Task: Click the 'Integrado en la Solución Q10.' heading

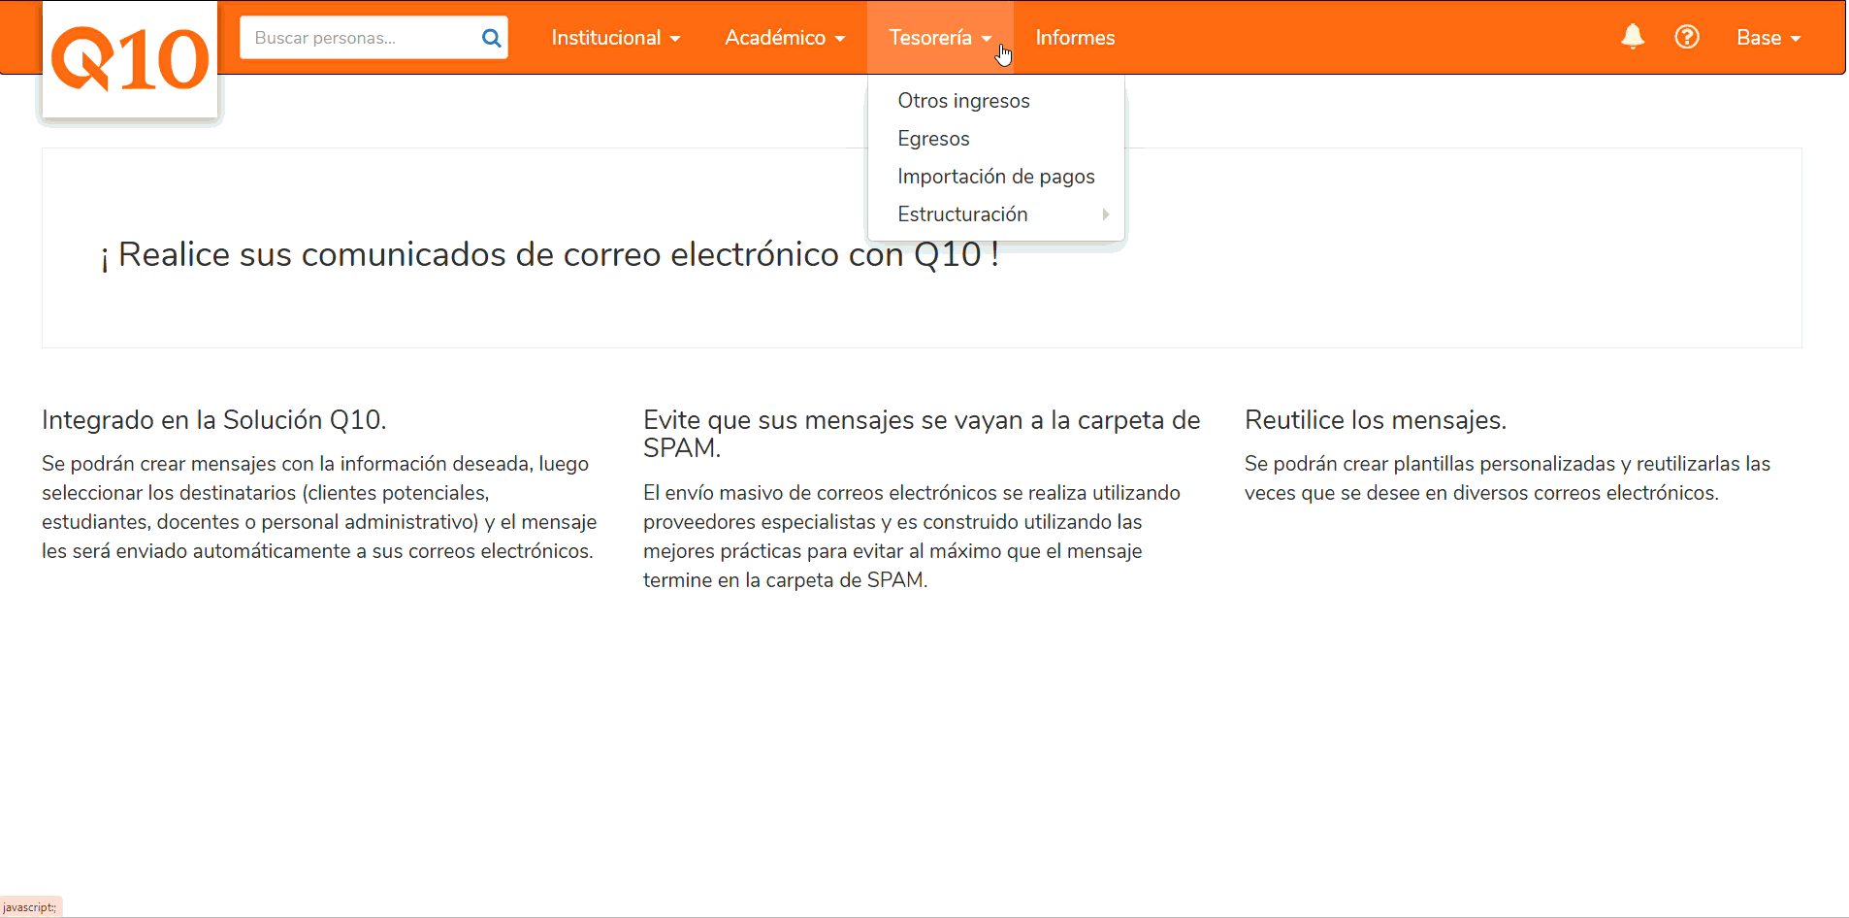Action: (x=214, y=420)
